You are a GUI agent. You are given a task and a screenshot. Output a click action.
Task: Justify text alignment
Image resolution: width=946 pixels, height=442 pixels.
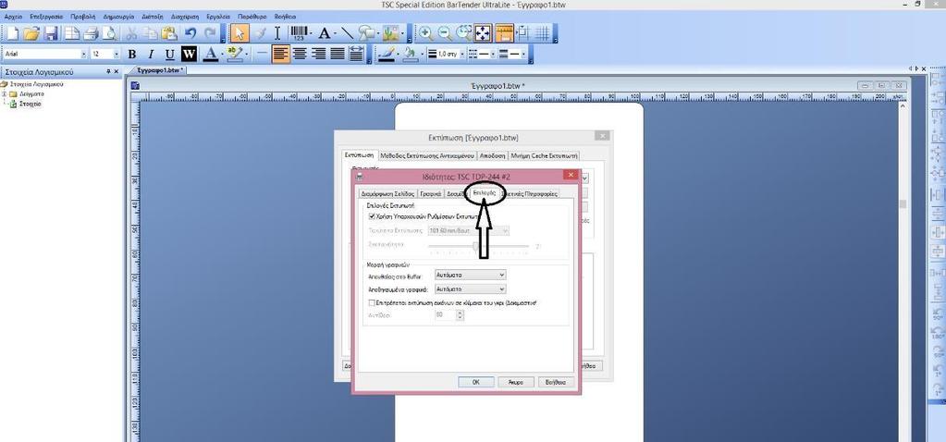[x=337, y=55]
